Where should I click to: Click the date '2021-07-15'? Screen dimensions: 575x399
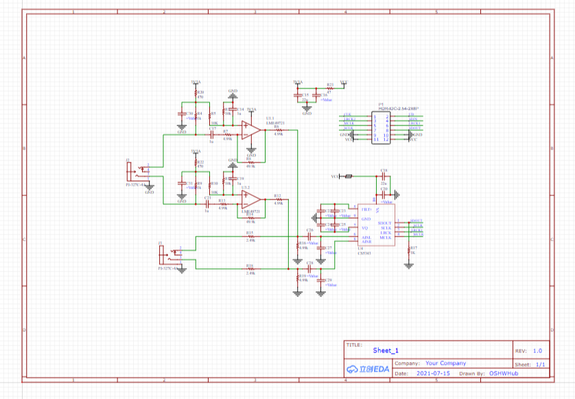coord(433,374)
